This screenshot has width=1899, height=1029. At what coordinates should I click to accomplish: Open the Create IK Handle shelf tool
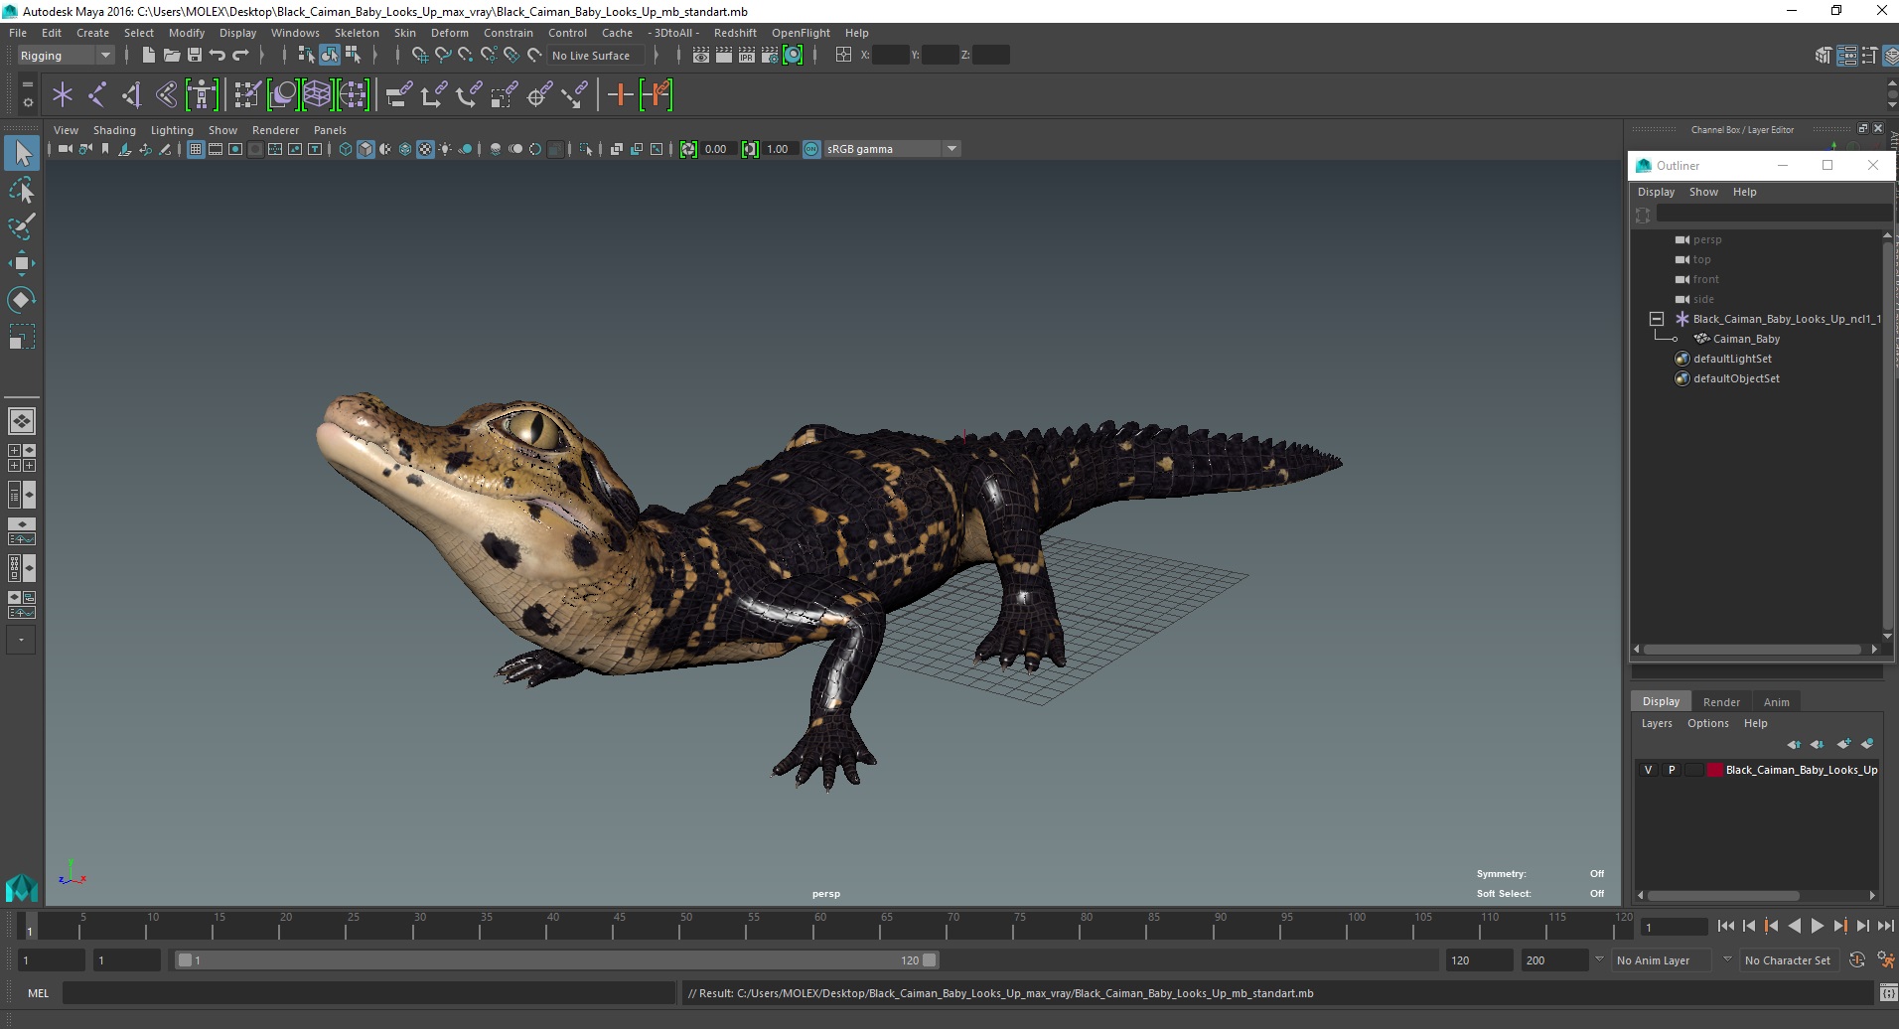pyautogui.click(x=131, y=95)
